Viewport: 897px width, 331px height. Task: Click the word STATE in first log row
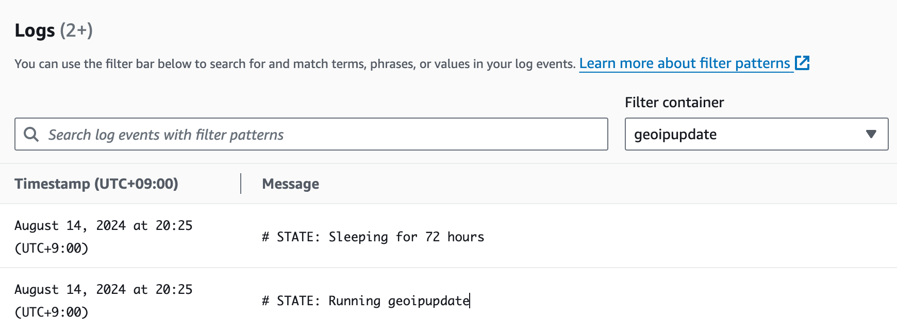click(295, 237)
